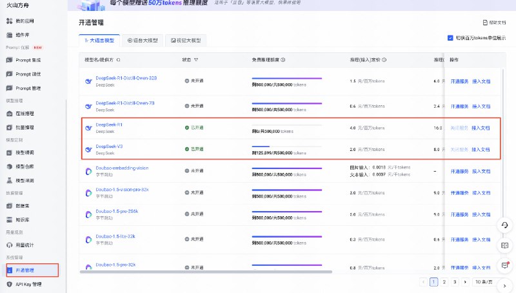Click the 火山方舟 logo title

[17, 5]
